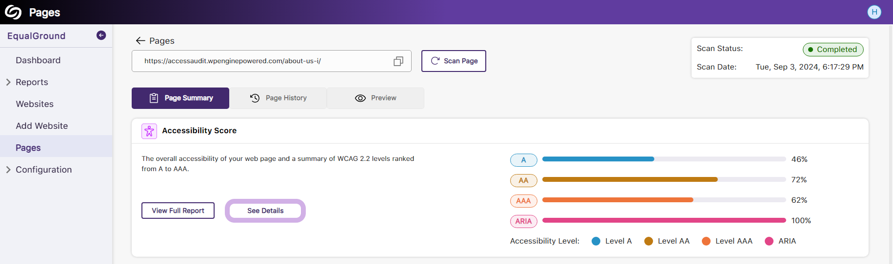Open Add Website from the sidebar
The height and width of the screenshot is (264, 893).
pyautogui.click(x=42, y=126)
